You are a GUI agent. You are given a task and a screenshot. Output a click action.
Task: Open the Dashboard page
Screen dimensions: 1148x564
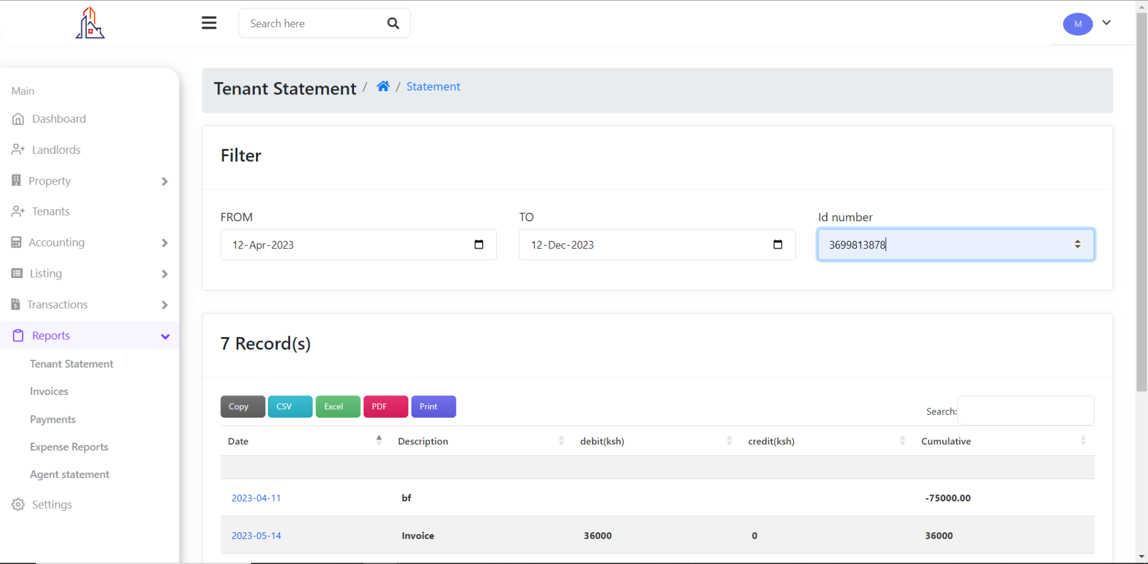point(59,119)
